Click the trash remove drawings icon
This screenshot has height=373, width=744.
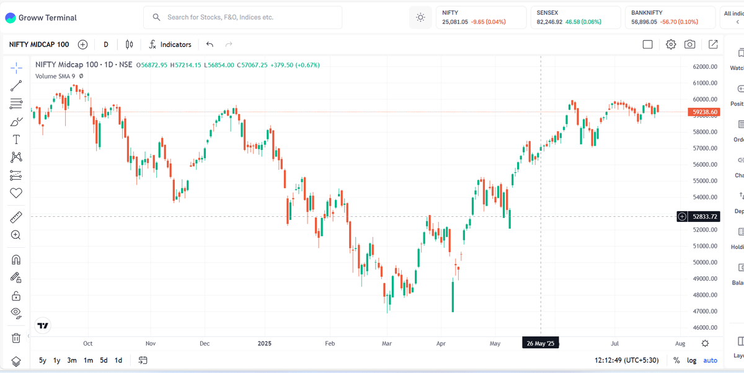coord(16,338)
